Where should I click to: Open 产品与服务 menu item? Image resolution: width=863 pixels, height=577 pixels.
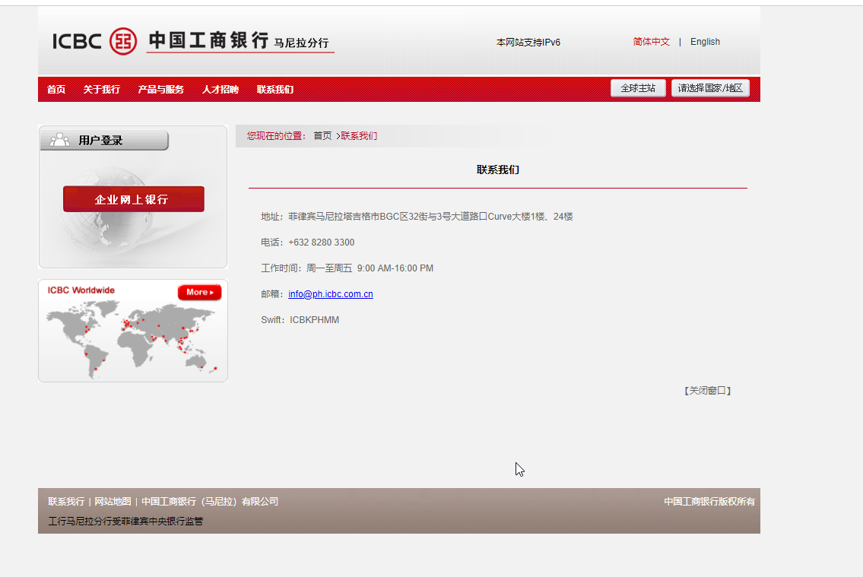[x=160, y=89]
